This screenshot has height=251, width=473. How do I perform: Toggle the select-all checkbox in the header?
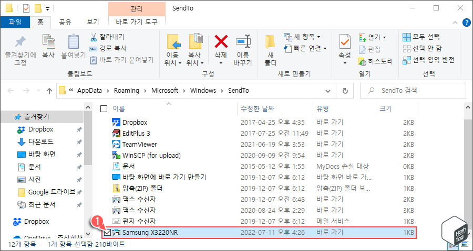104,108
